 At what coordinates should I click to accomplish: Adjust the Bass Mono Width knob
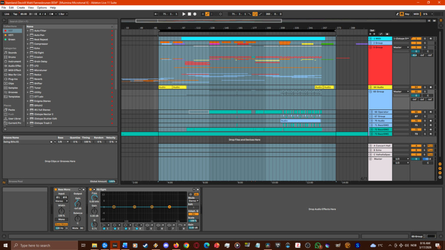[61, 211]
